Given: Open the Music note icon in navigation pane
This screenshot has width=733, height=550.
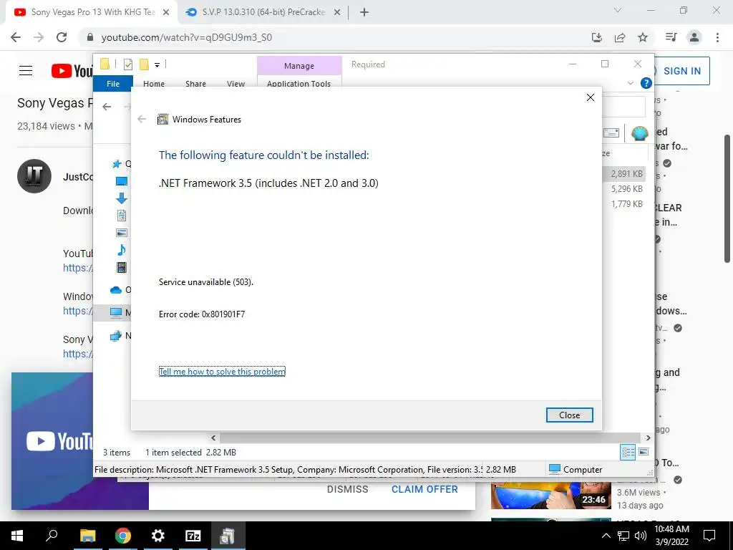Looking at the screenshot, I should tap(122, 250).
